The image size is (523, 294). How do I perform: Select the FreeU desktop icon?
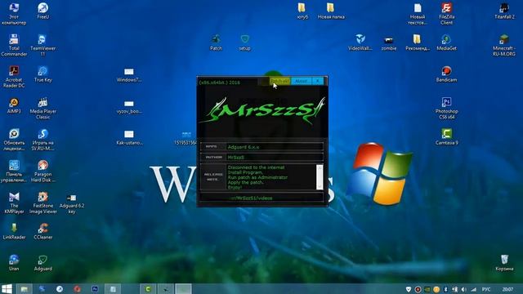pos(42,11)
